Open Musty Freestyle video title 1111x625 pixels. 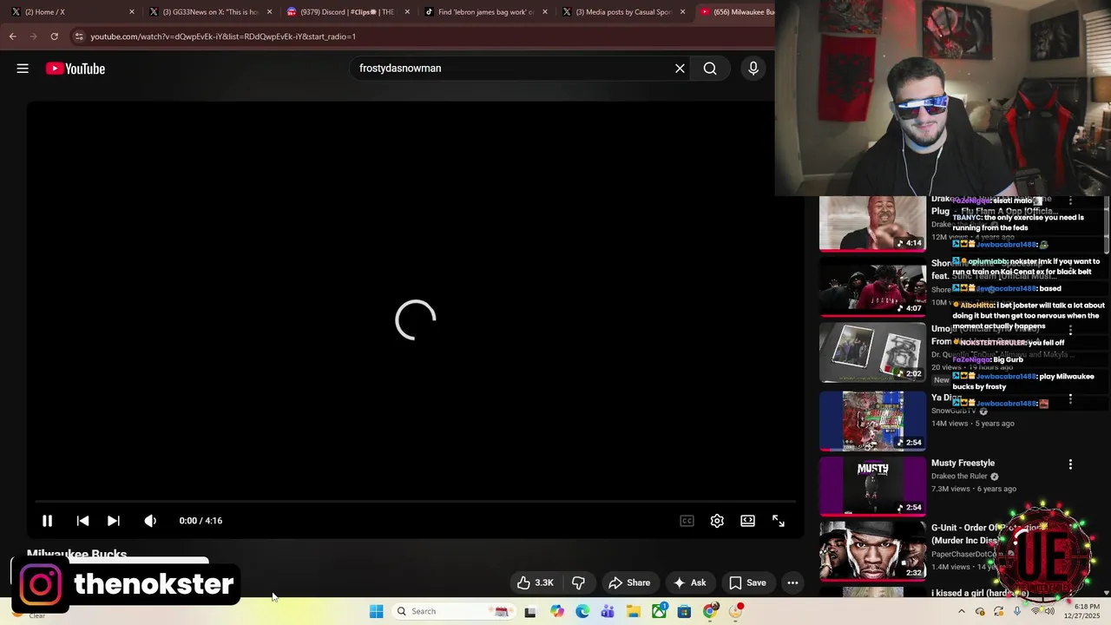(x=963, y=464)
